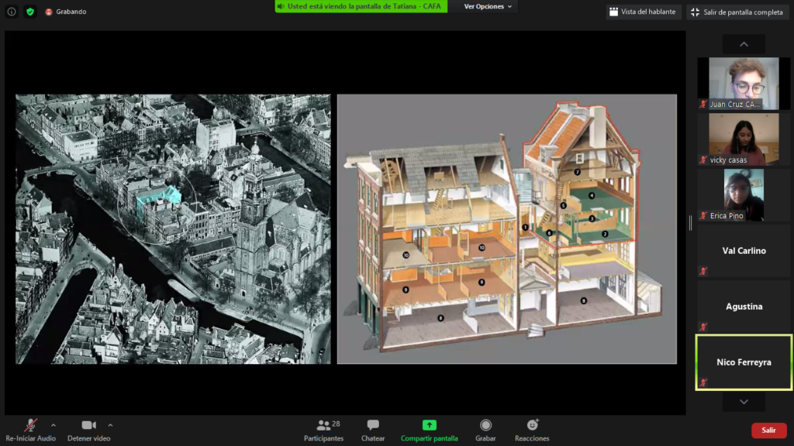Click Compartir pantalla share button

tap(430, 431)
